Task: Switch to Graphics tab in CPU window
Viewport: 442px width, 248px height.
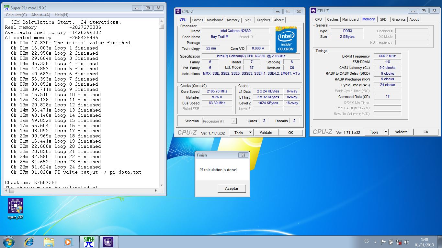Action: click(264, 20)
